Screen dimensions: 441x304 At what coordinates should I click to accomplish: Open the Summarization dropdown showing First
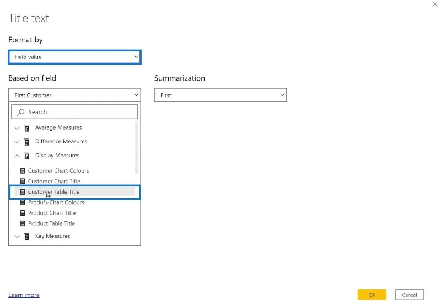point(220,95)
